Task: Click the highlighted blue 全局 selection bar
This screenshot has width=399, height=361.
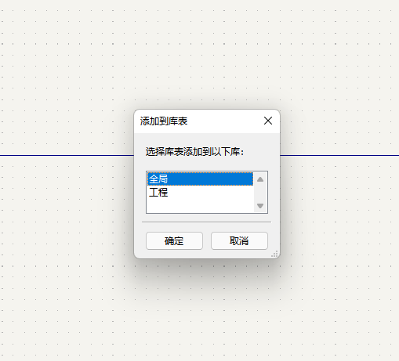Action: (x=200, y=179)
